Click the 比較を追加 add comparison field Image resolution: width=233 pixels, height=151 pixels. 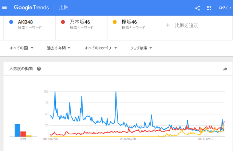(x=196, y=28)
